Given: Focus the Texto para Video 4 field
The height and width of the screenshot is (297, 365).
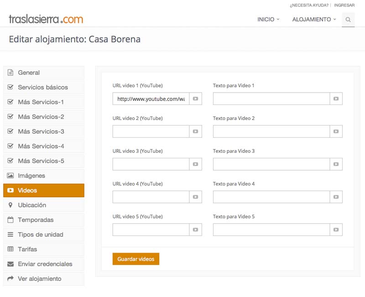Looking at the screenshot, I should (271, 197).
